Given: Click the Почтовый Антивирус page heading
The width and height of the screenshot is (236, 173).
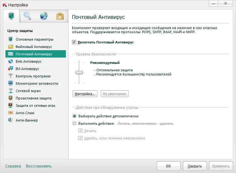Looking at the screenshot, I should tap(98, 17).
